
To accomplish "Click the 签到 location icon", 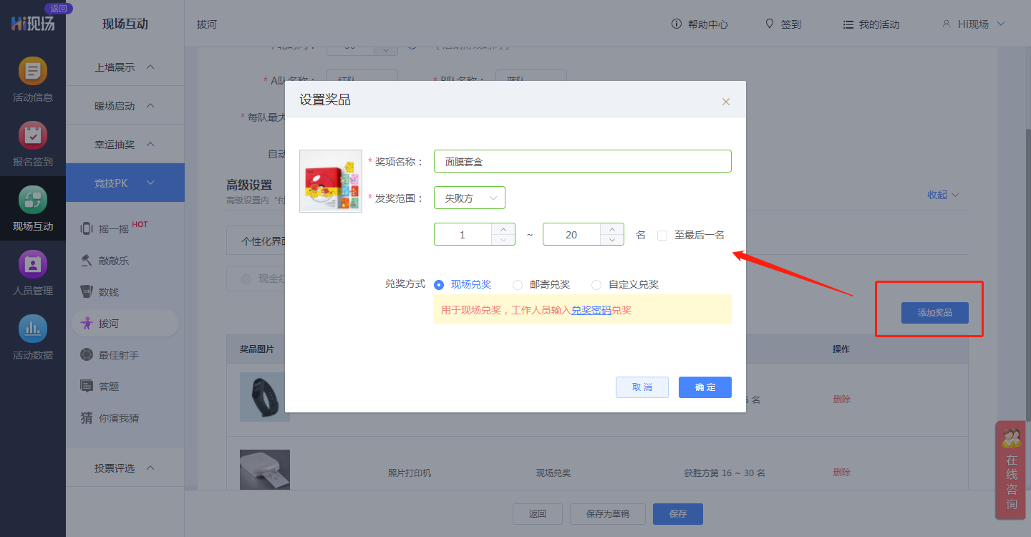I will pos(770,24).
